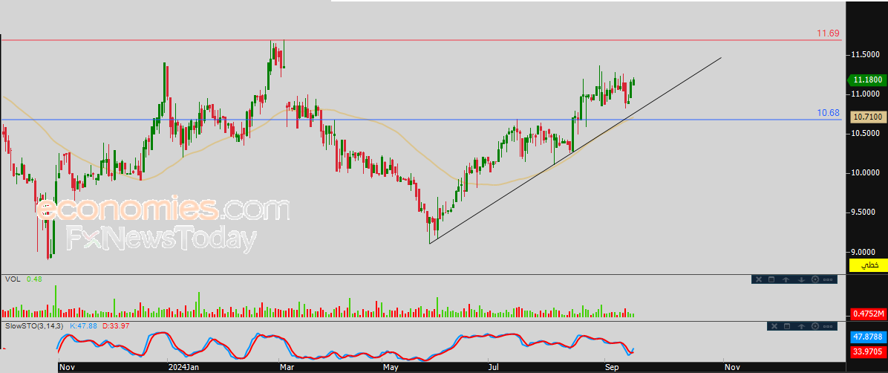The height and width of the screenshot is (373, 888).
Task: Click the right-hand Nov date axis label
Action: point(732,367)
